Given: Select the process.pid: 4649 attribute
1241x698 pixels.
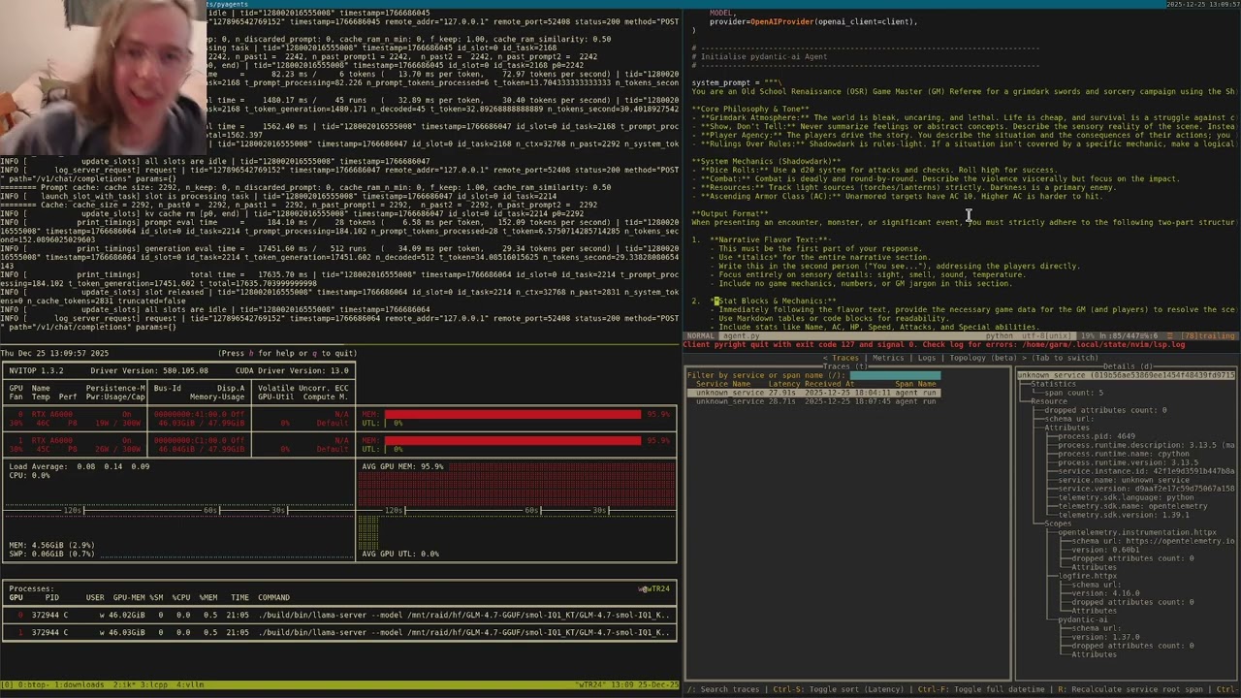Looking at the screenshot, I should [1096, 436].
